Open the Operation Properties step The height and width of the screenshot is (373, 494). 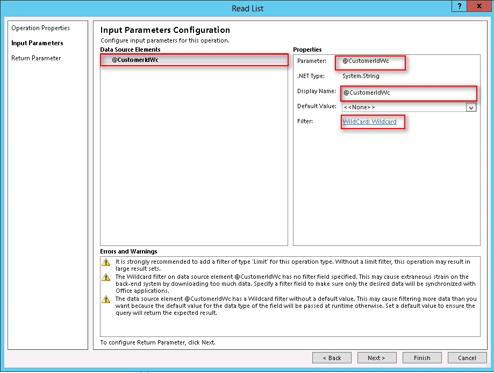(40, 28)
